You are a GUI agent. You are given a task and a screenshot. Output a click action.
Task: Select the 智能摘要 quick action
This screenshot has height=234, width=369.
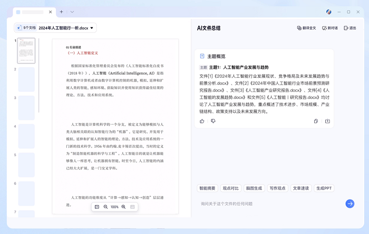[x=207, y=188]
